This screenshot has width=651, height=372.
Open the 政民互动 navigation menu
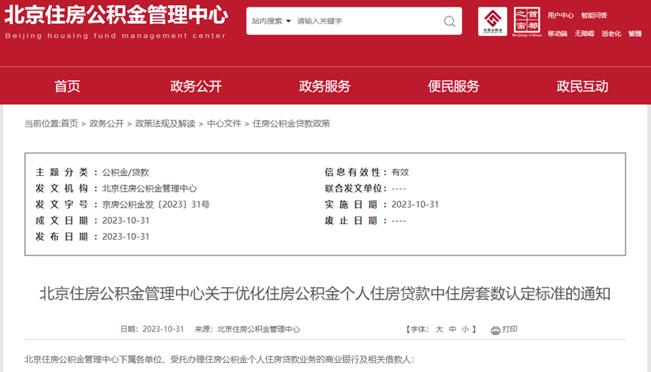coord(582,86)
